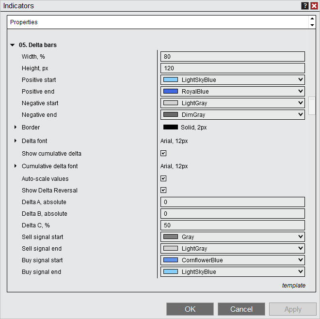Screen dimensions: 320x319
Task: Expand the Delta font property
Action: click(16, 141)
